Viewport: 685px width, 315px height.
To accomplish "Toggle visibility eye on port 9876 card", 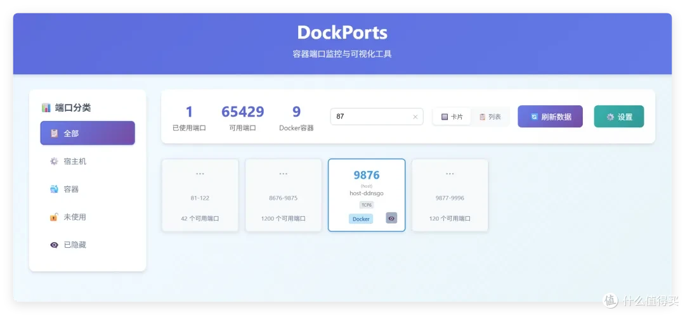I will pos(391,218).
